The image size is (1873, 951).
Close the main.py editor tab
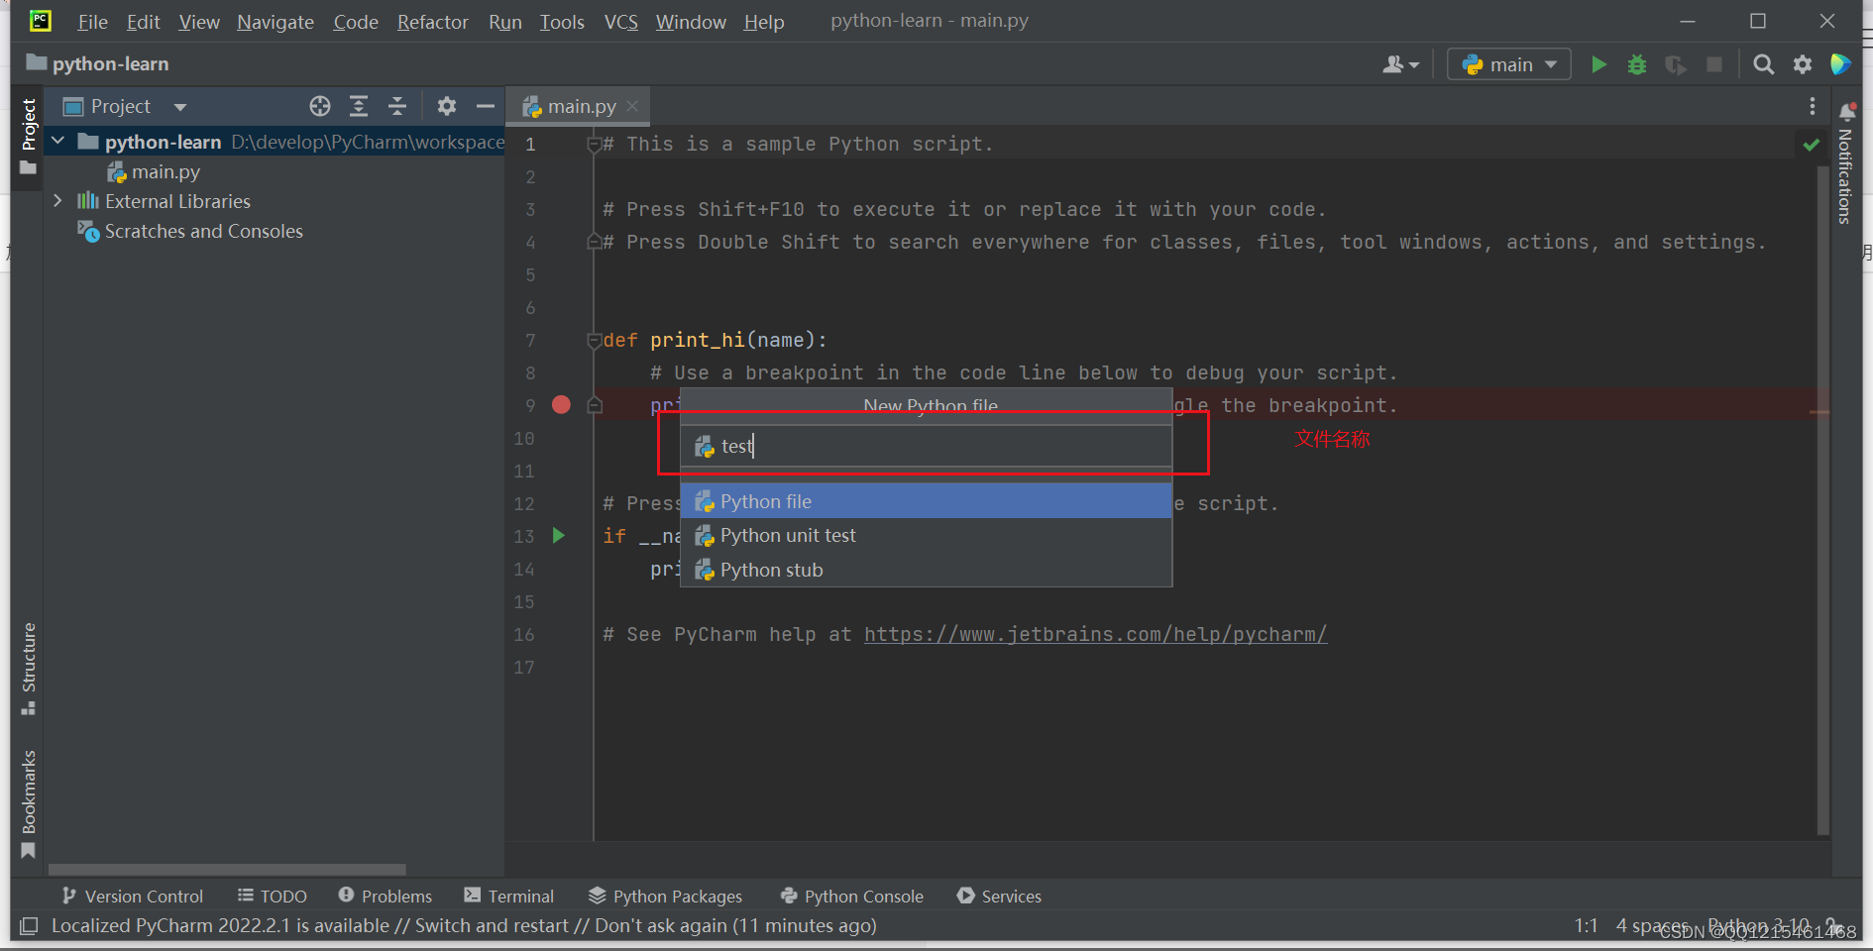click(632, 105)
